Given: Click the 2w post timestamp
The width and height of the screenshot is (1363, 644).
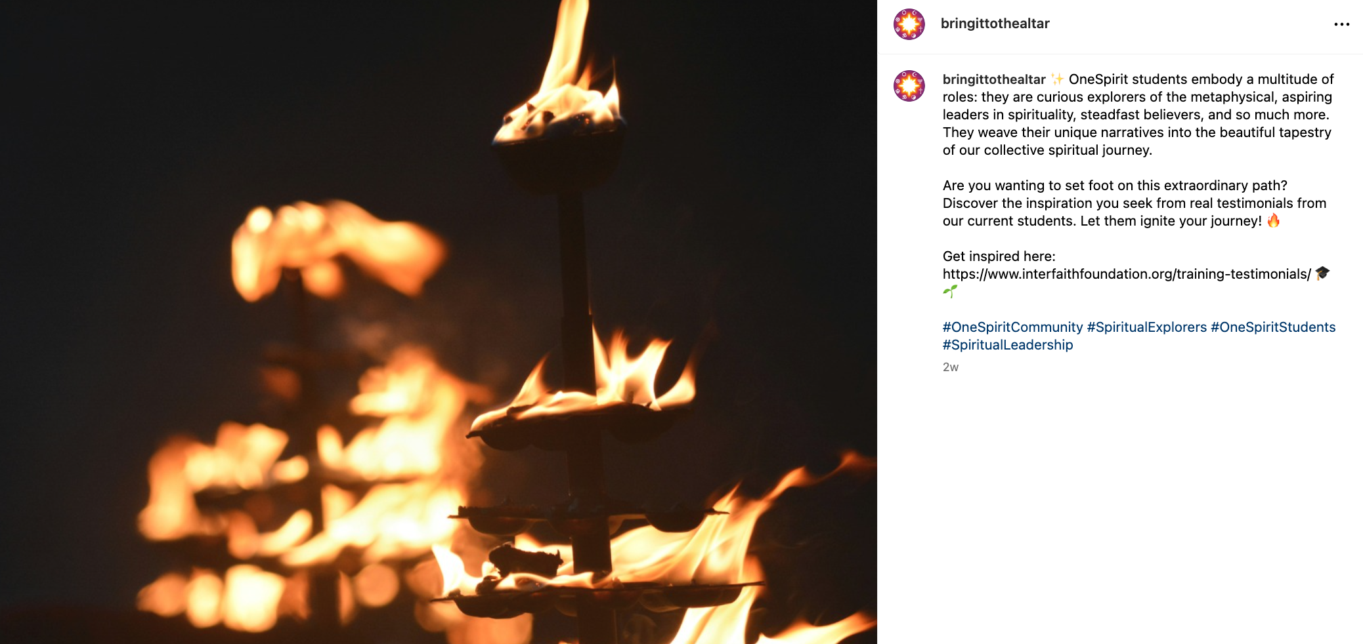Looking at the screenshot, I should pyautogui.click(x=951, y=367).
